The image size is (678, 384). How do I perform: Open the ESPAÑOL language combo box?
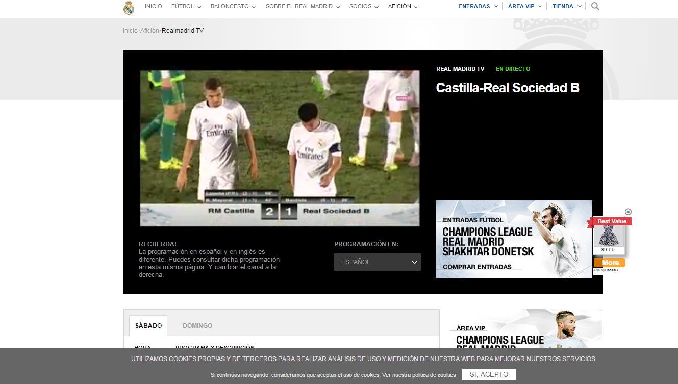[x=378, y=262]
